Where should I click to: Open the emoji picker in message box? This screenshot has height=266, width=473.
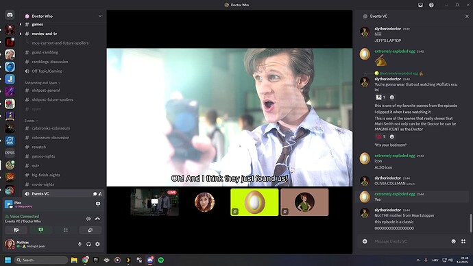pyautogui.click(x=453, y=241)
